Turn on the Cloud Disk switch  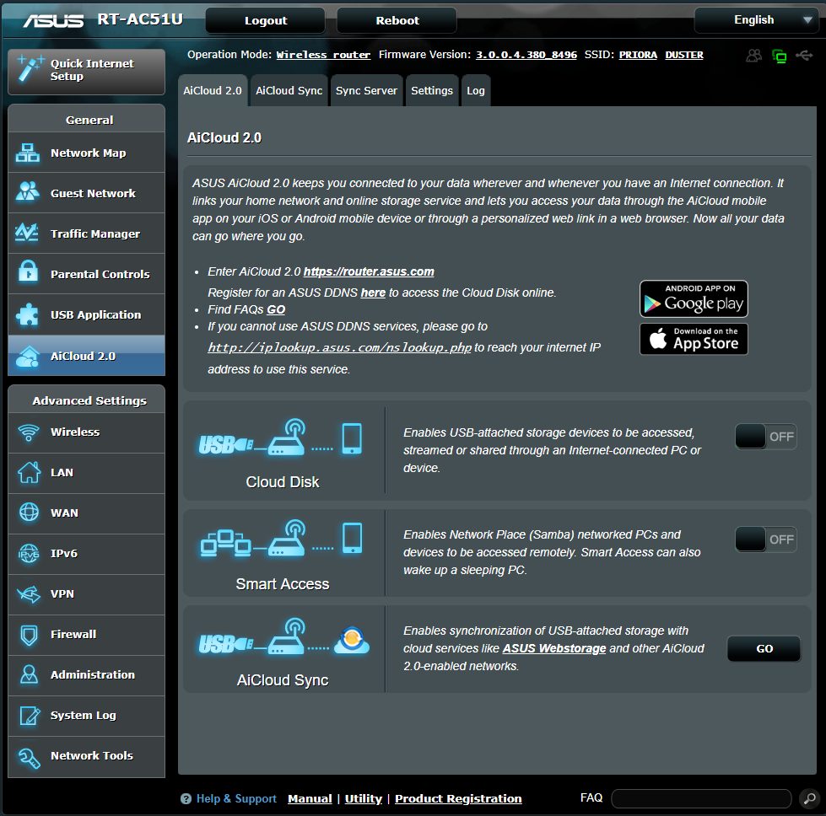click(x=765, y=437)
